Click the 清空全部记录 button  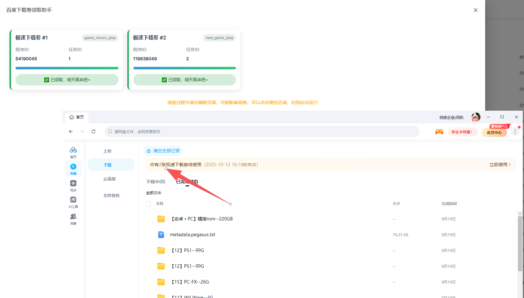click(x=163, y=151)
